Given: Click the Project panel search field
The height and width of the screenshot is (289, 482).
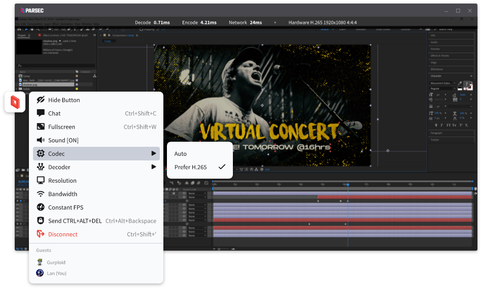Looking at the screenshot, I should (56, 65).
